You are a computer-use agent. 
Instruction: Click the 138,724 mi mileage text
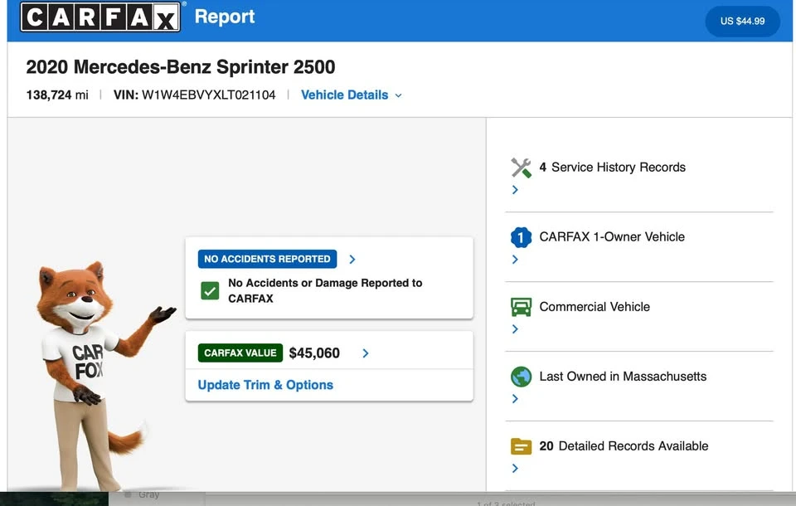click(57, 95)
